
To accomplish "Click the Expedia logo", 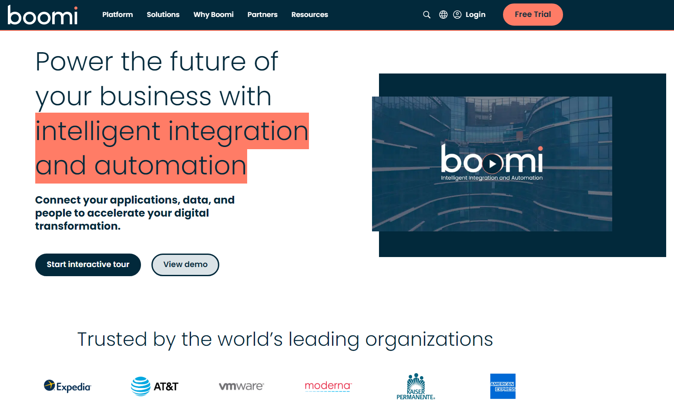I will pyautogui.click(x=67, y=386).
